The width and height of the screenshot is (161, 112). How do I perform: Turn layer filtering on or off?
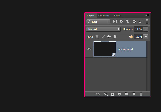147,22
